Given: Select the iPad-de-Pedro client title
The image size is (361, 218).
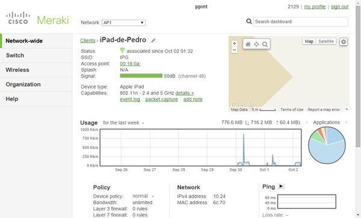Looking at the screenshot, I should (x=123, y=40).
